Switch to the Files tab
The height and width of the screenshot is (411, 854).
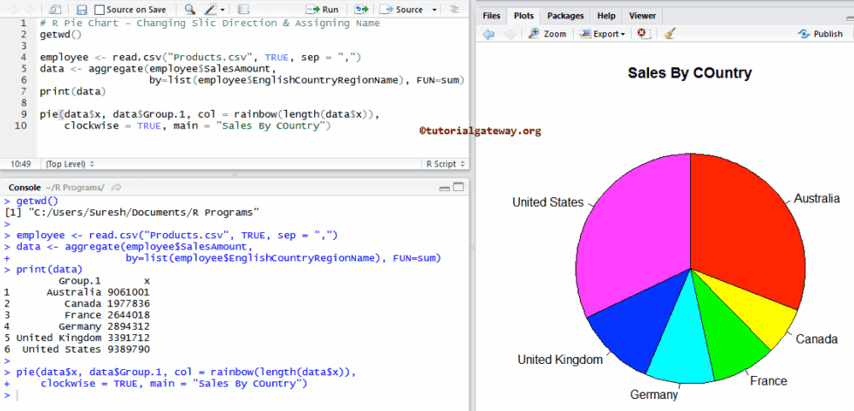[491, 16]
